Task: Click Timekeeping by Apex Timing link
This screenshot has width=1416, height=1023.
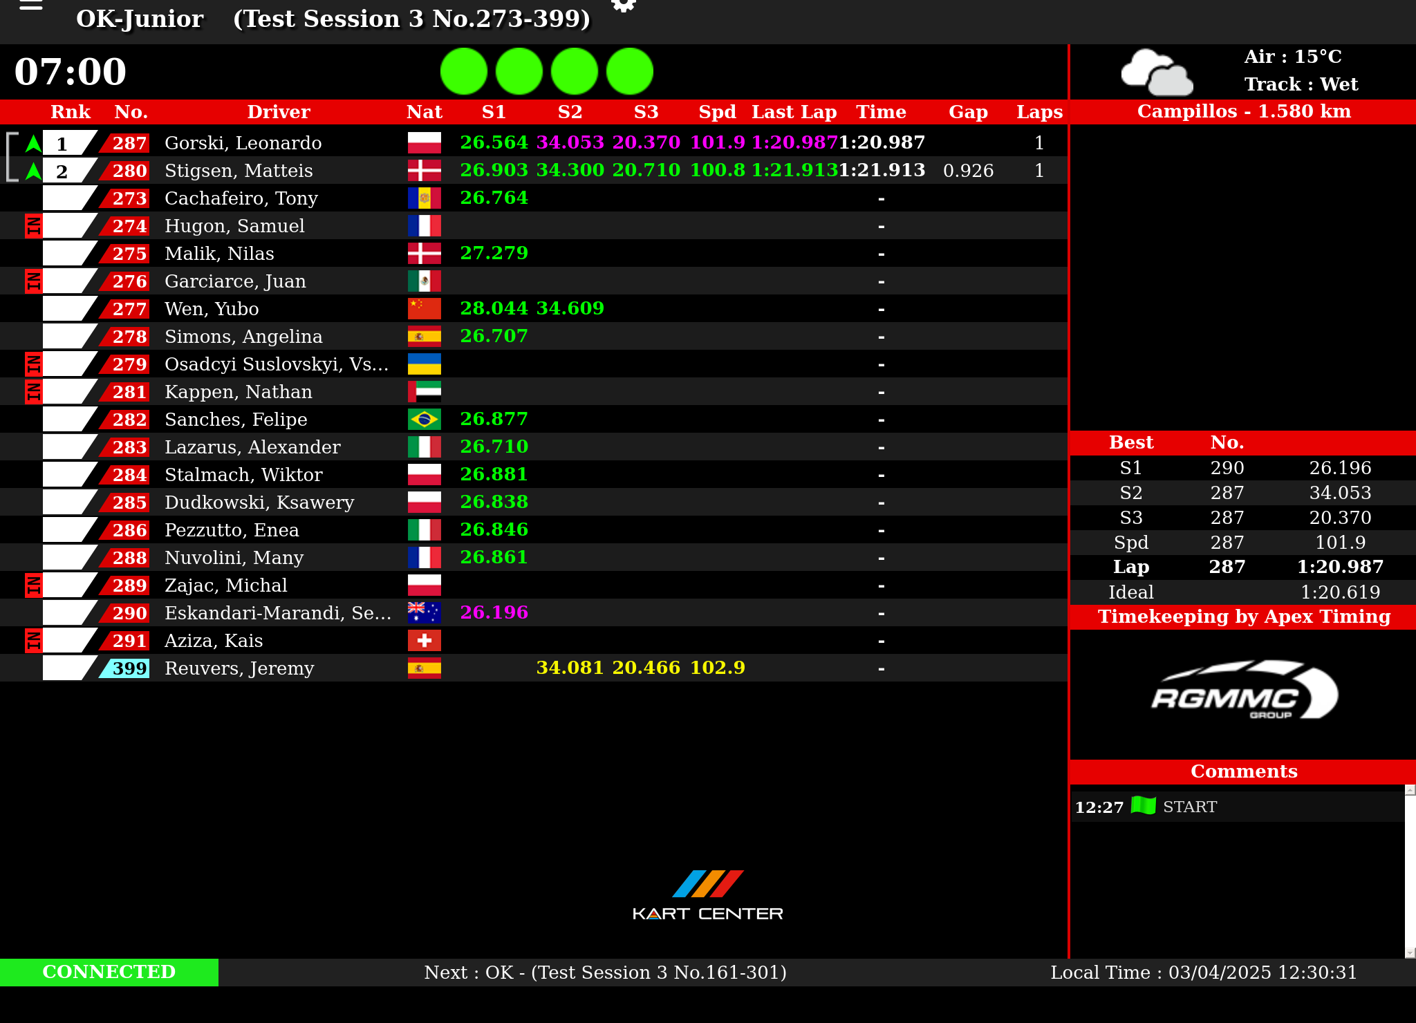Action: tap(1243, 617)
